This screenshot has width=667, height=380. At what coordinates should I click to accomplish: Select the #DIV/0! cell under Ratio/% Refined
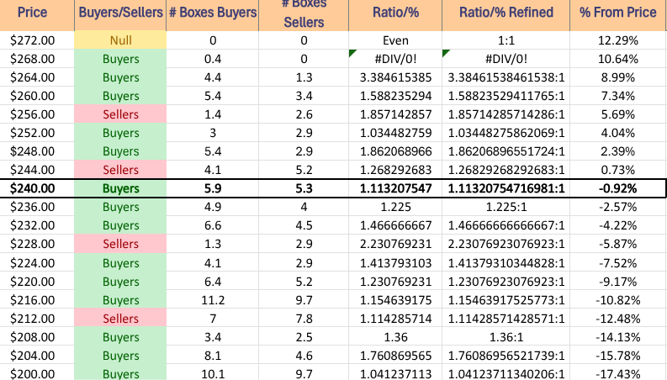(506, 59)
